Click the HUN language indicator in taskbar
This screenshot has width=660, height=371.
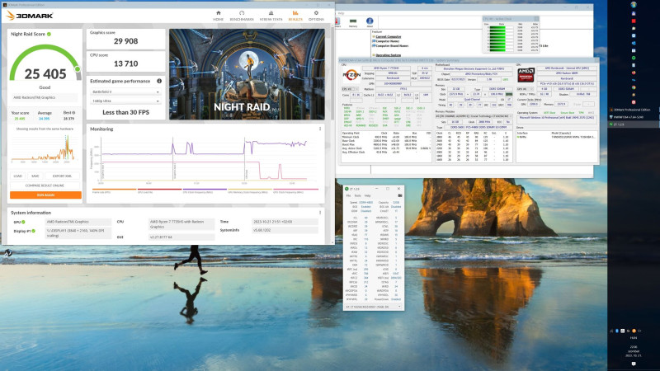coord(634,338)
